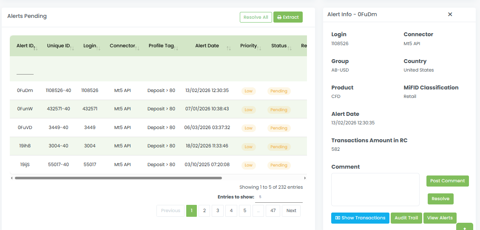The image size is (480, 230).
Task: Extract the pending alerts list
Action: pyautogui.click(x=288, y=17)
